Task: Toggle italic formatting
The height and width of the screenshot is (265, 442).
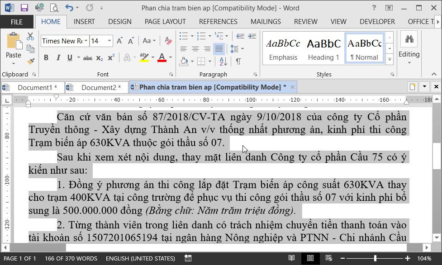Action: click(57, 57)
